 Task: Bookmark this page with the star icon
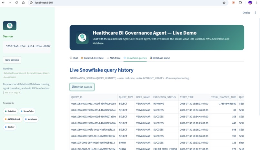(x=224, y=3)
